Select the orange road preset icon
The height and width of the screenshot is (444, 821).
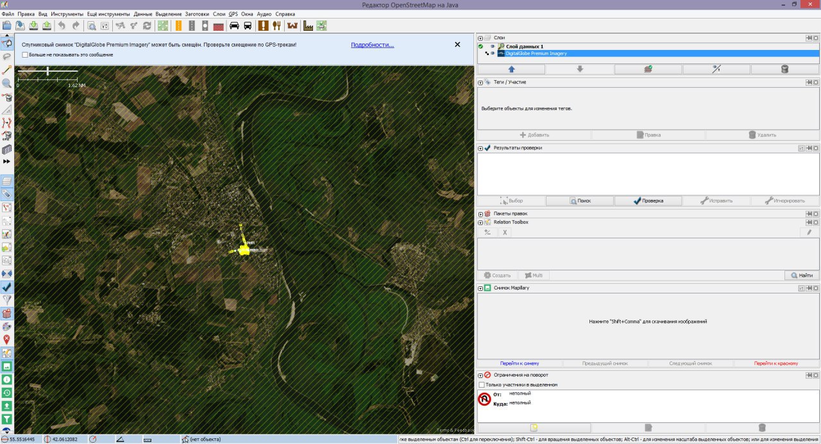pyautogui.click(x=178, y=26)
